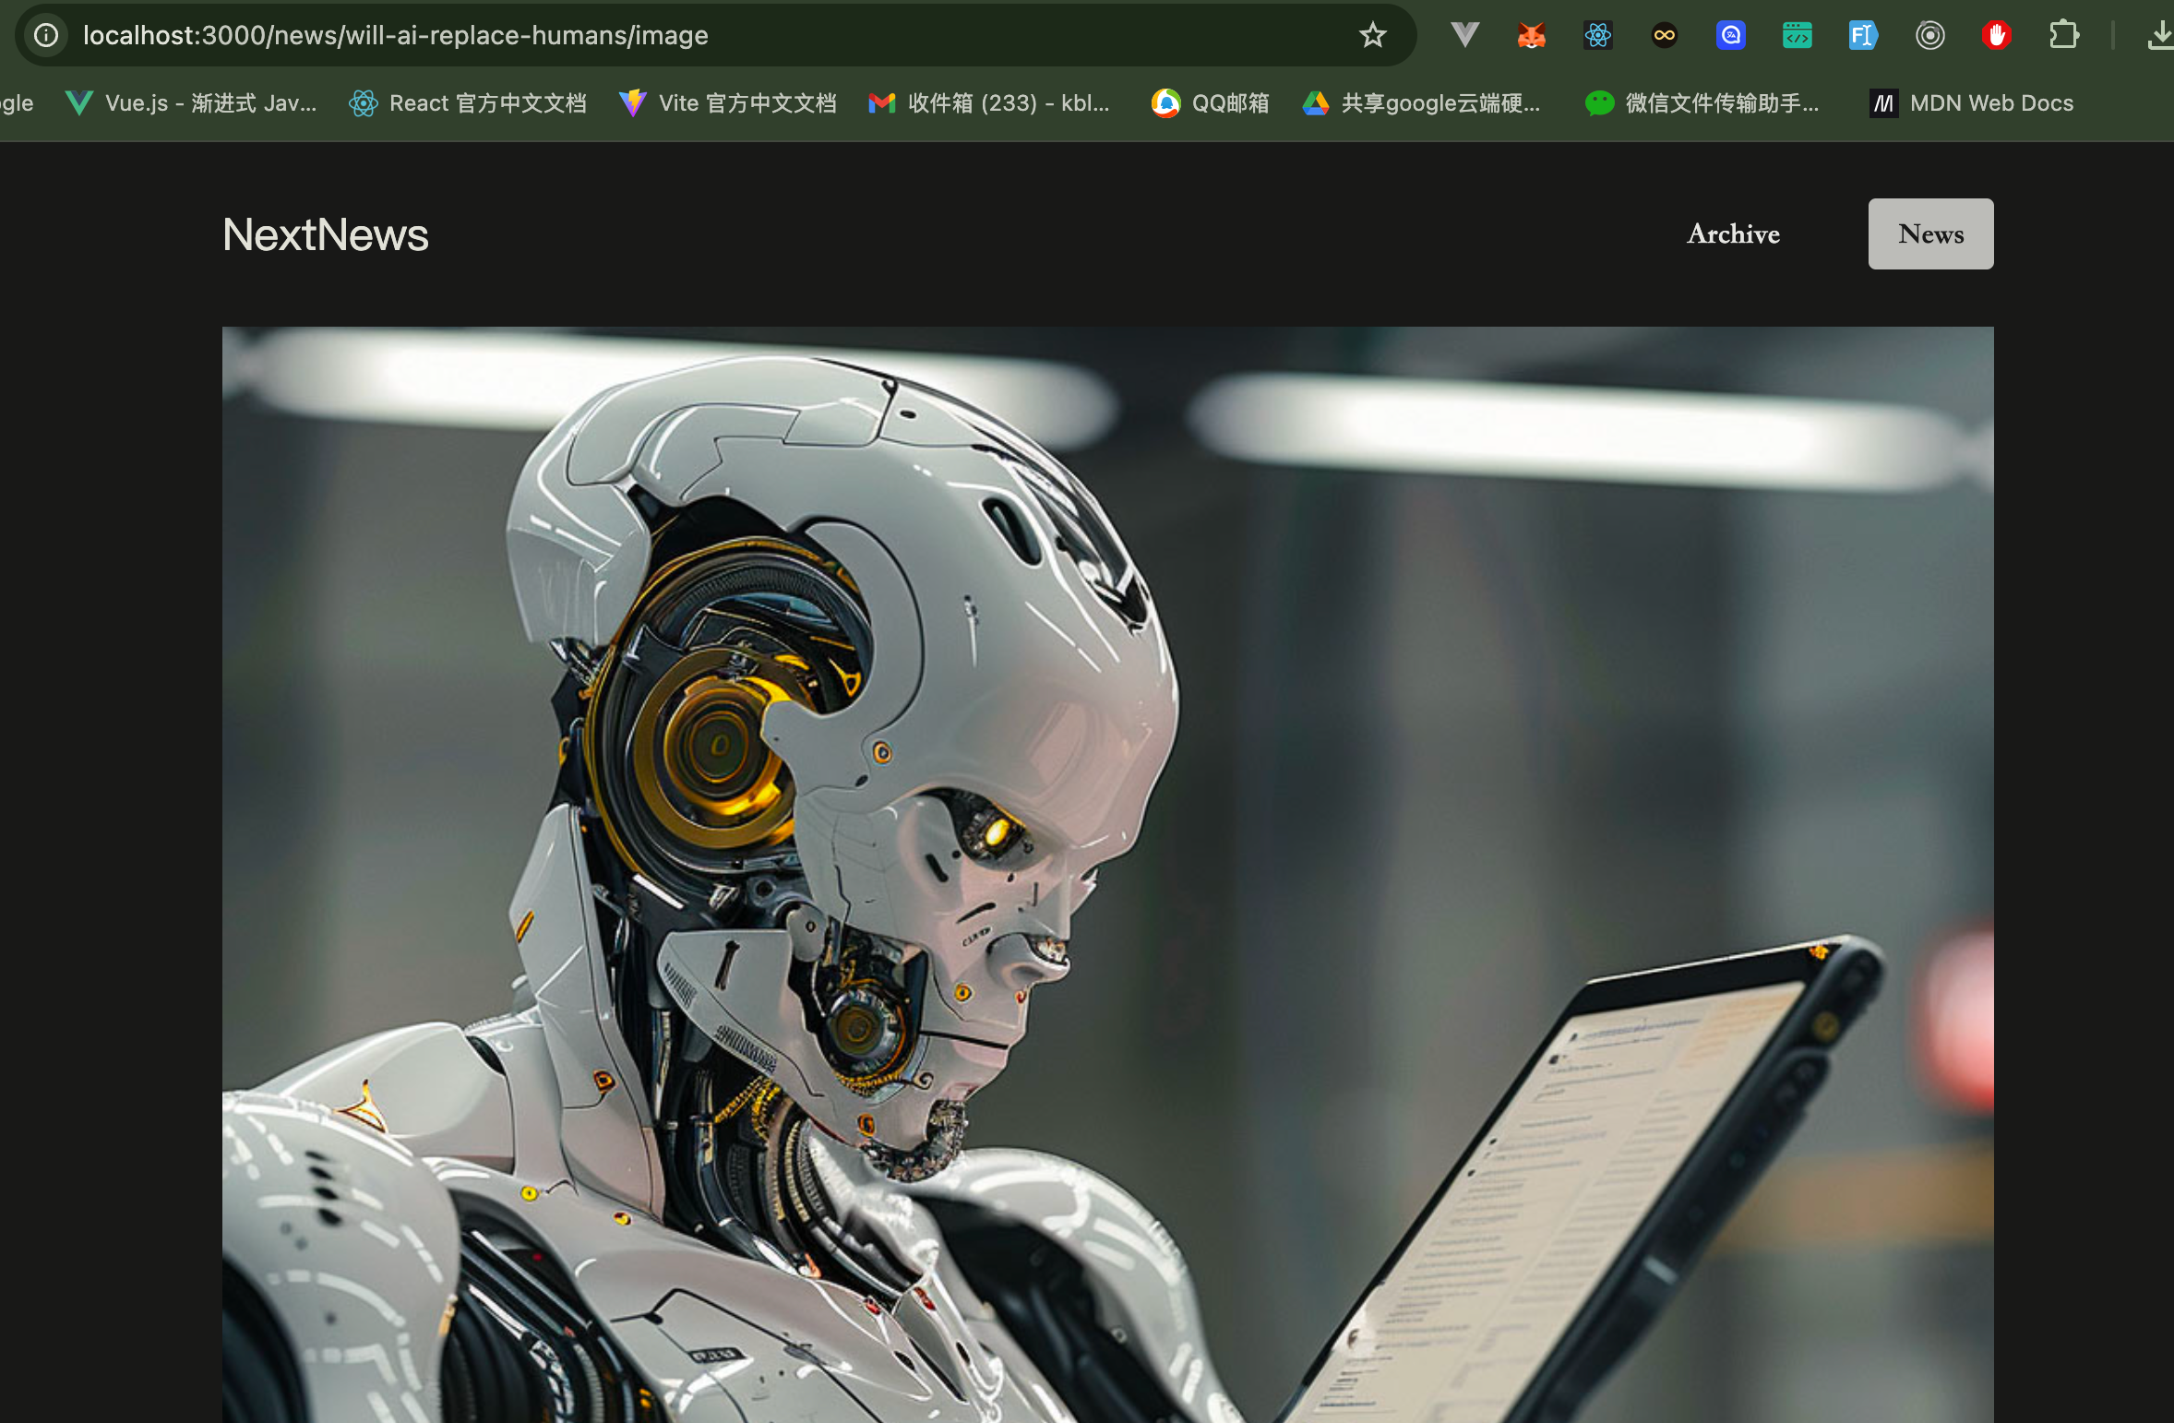View site information icon in address bar
This screenshot has width=2174, height=1423.
pyautogui.click(x=46, y=35)
